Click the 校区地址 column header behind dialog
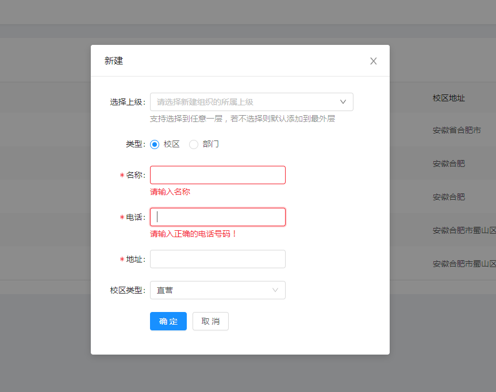 (x=448, y=98)
